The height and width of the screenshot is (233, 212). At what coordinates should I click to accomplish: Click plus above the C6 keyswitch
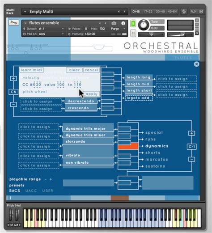click(13, 78)
